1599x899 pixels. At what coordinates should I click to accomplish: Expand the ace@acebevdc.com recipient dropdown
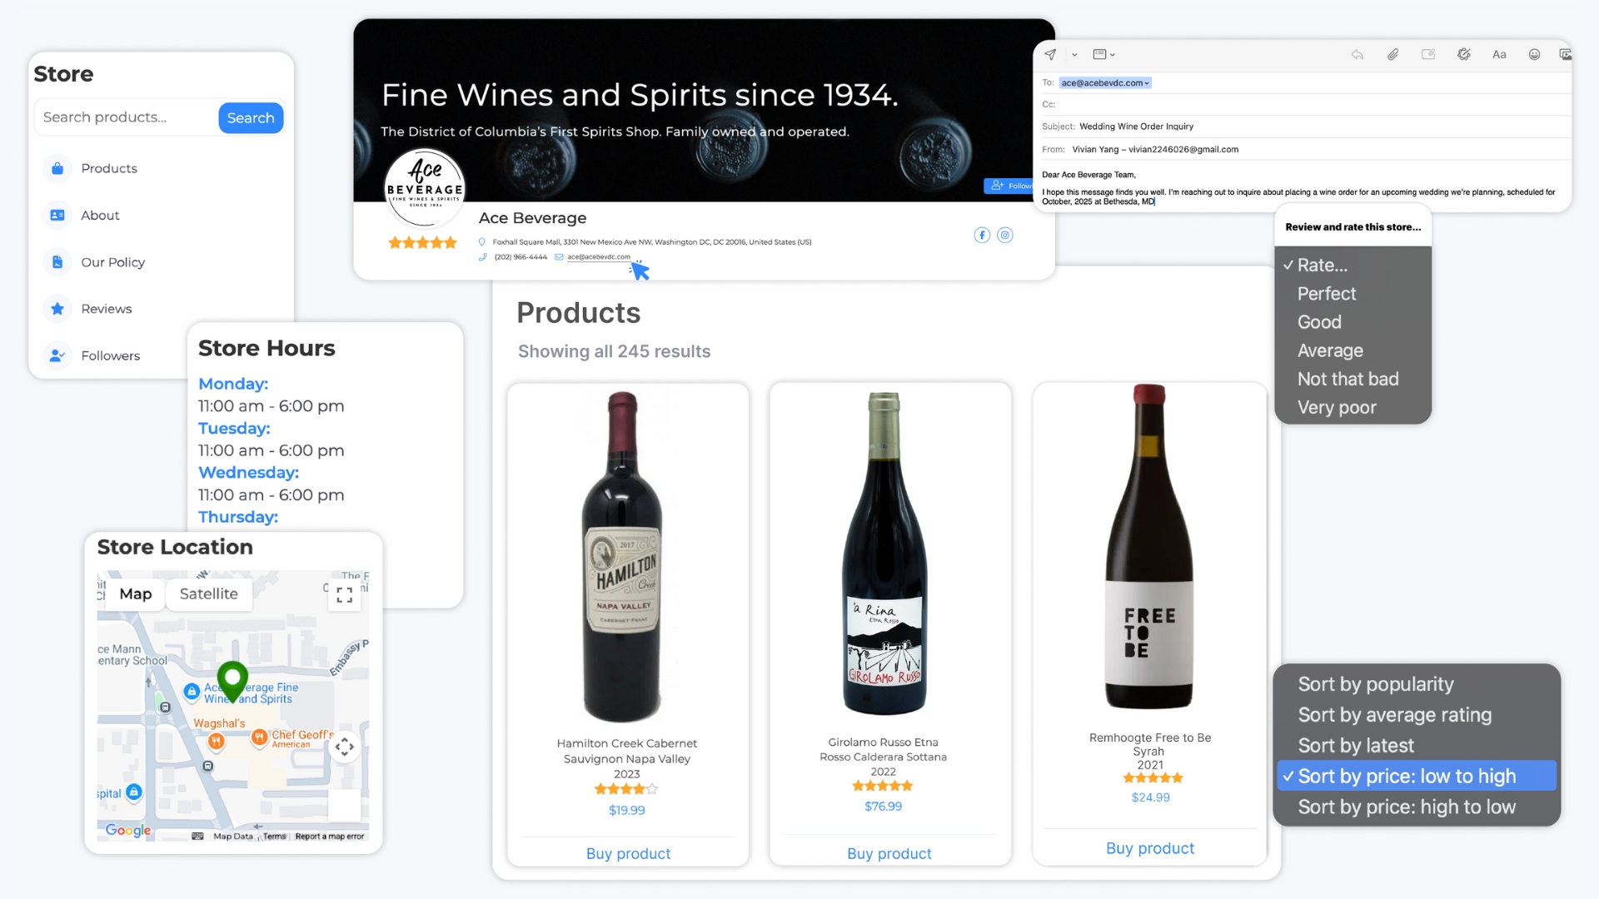[1147, 83]
